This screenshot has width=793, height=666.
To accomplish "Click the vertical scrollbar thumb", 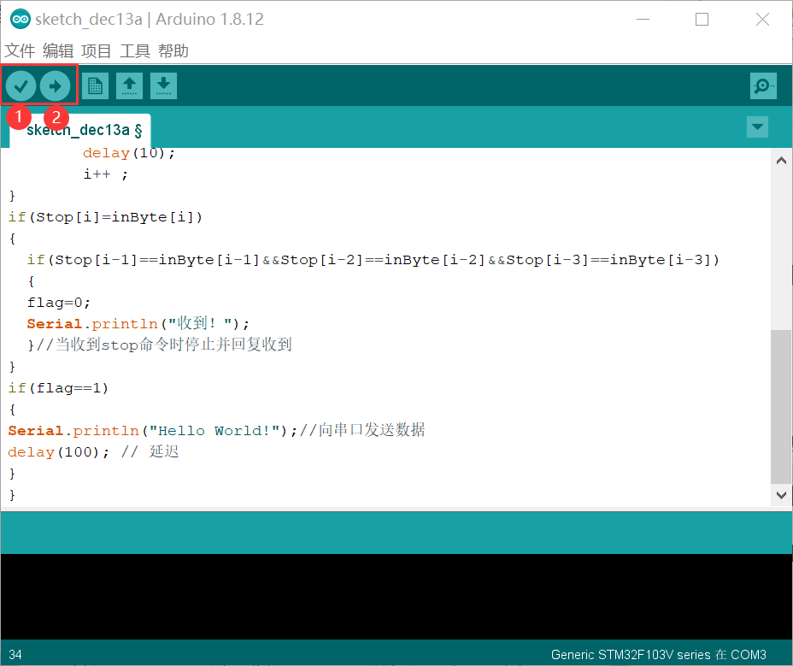I will [x=781, y=407].
